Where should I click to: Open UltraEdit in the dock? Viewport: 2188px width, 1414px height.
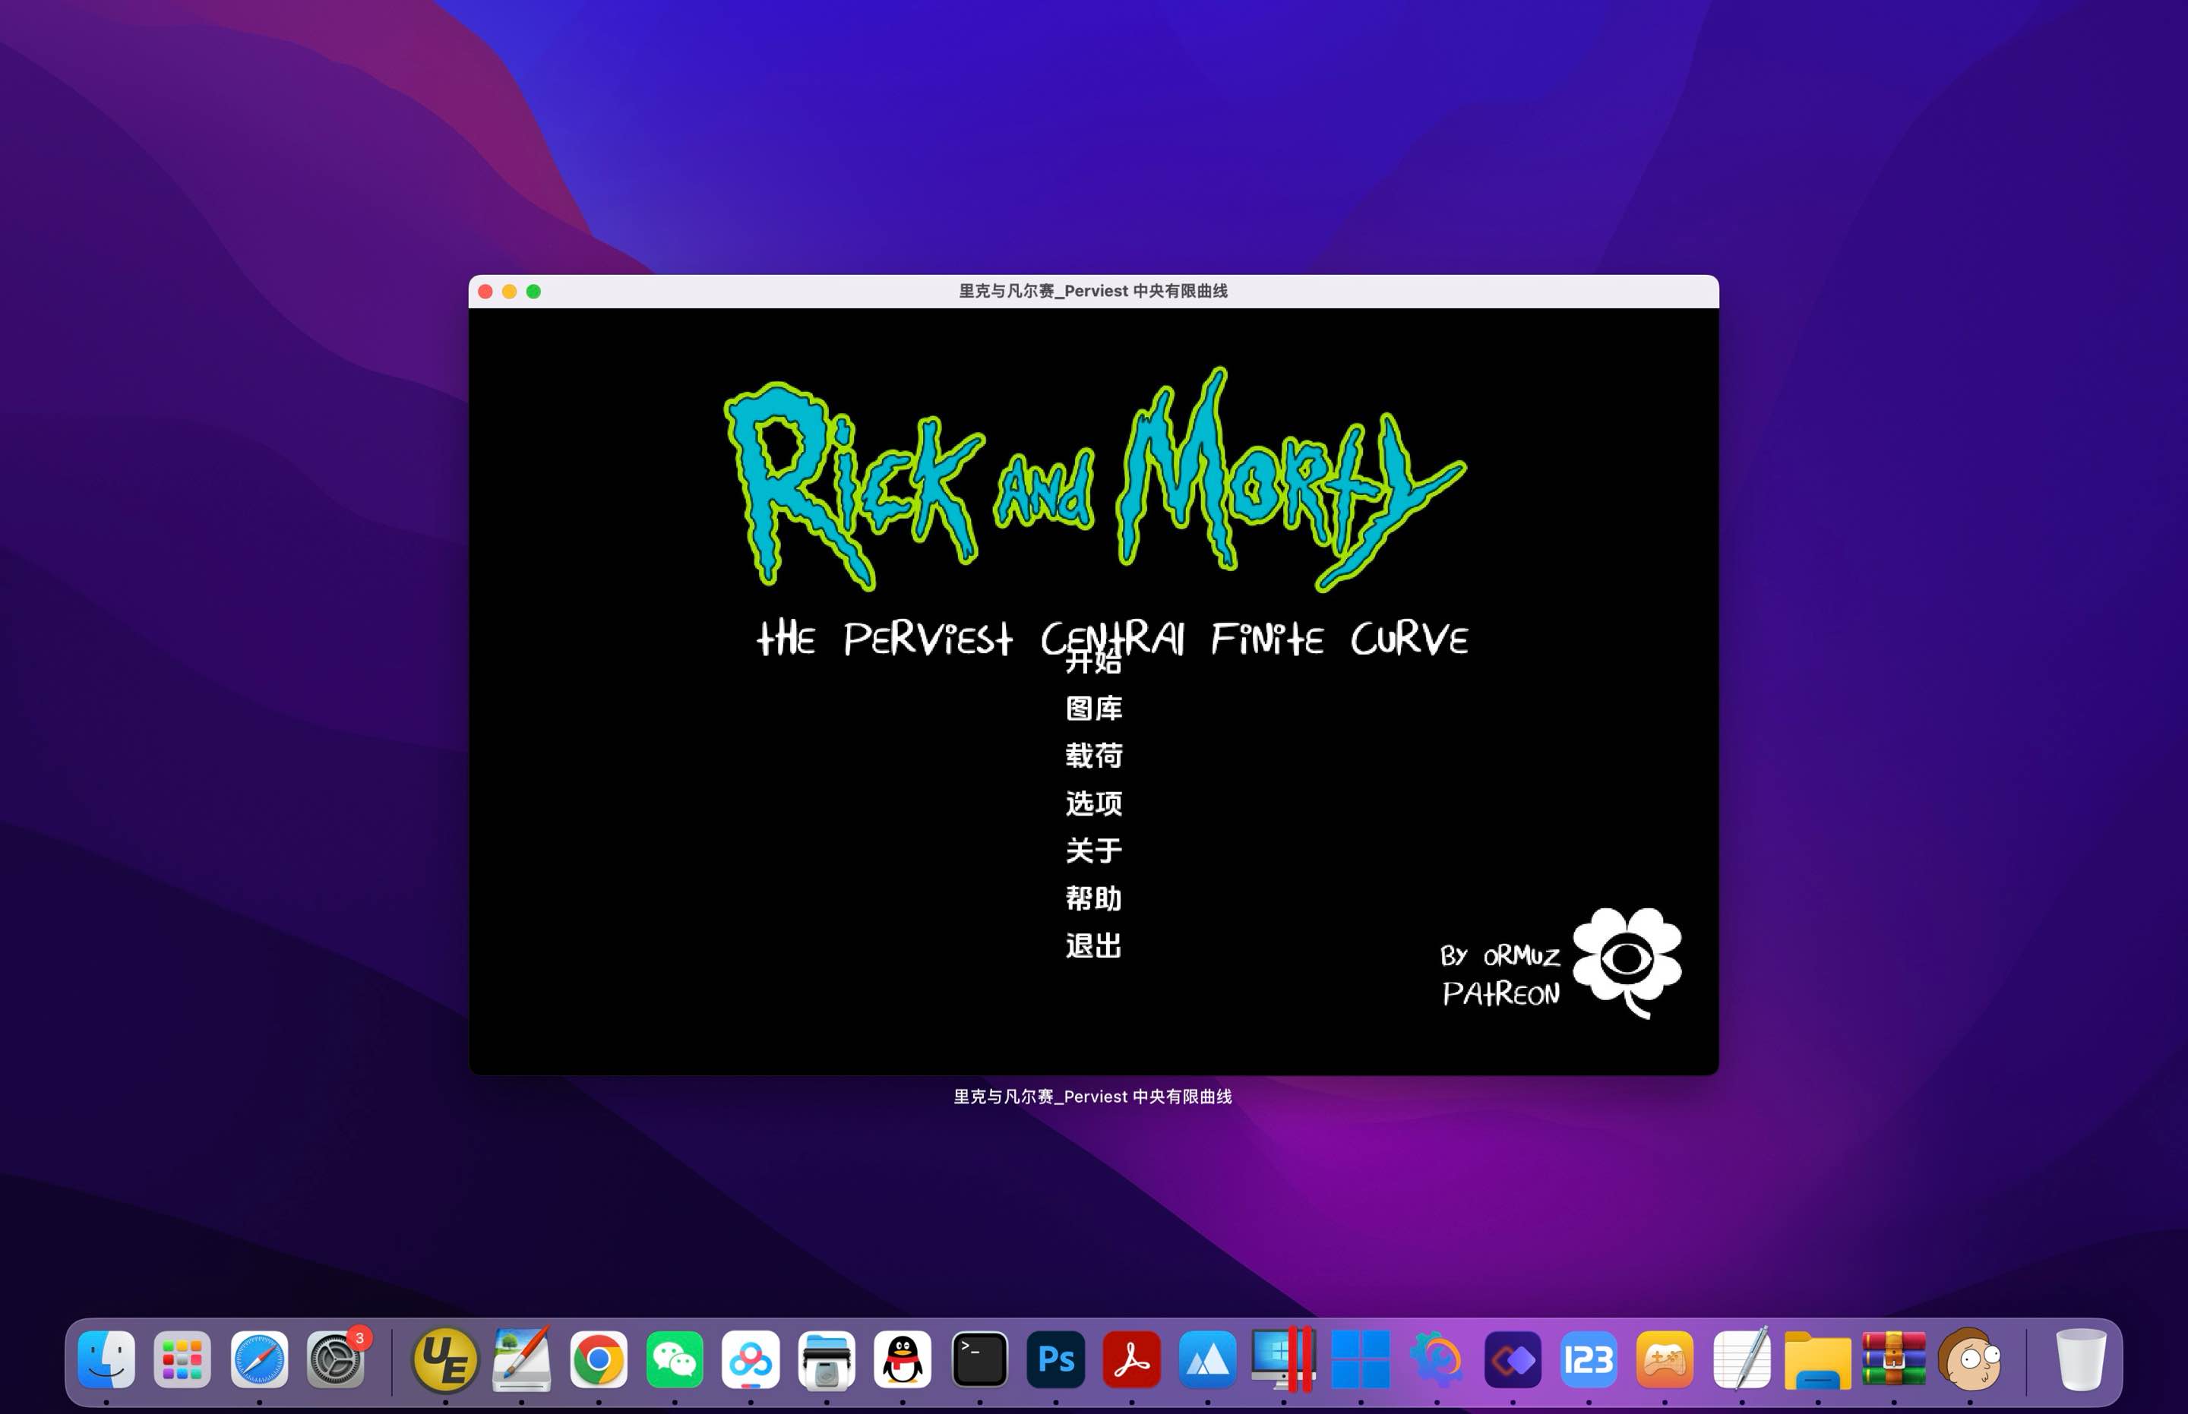click(445, 1359)
